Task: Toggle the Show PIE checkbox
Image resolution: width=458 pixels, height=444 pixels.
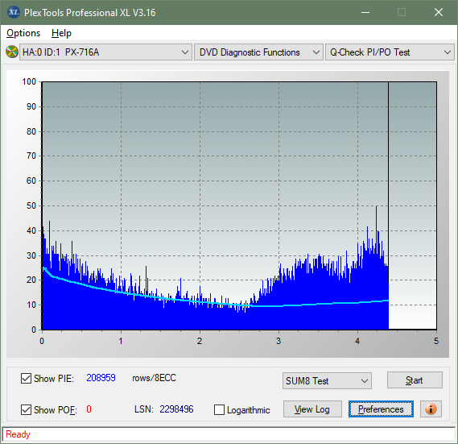Action: pyautogui.click(x=26, y=378)
